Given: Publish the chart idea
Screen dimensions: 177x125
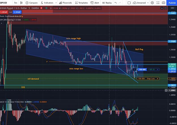Looking at the screenshot, I should pyautogui.click(x=172, y=3).
